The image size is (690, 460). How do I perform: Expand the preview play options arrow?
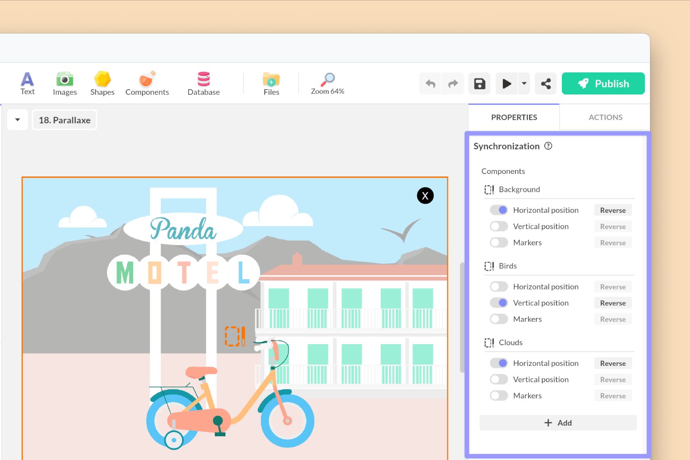(x=524, y=84)
